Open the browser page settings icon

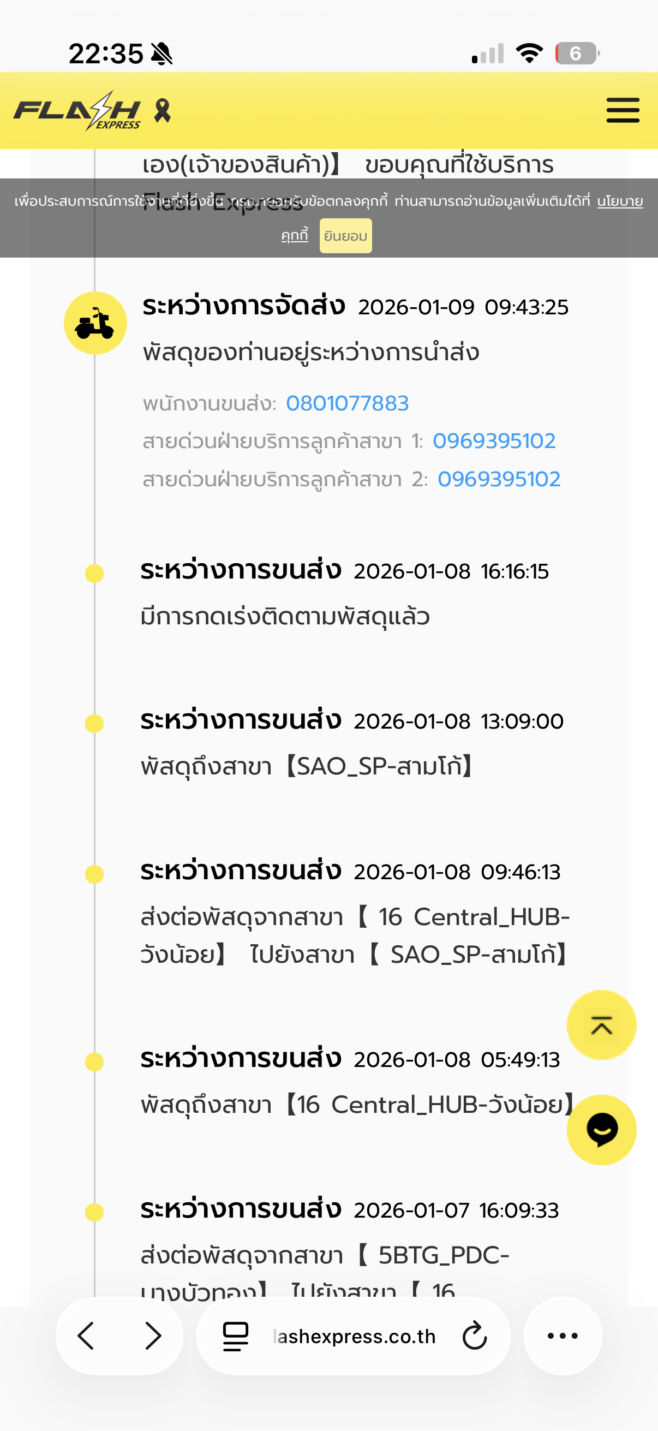point(236,1335)
